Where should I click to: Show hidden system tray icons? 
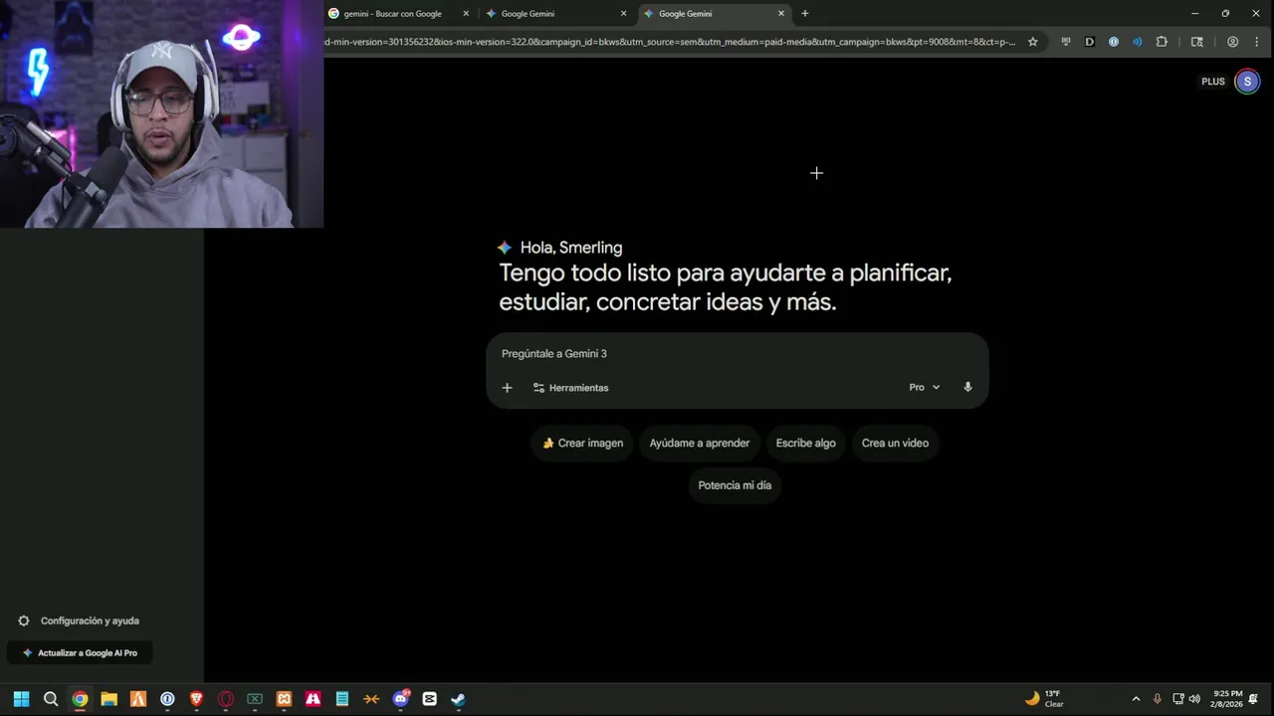click(x=1136, y=699)
